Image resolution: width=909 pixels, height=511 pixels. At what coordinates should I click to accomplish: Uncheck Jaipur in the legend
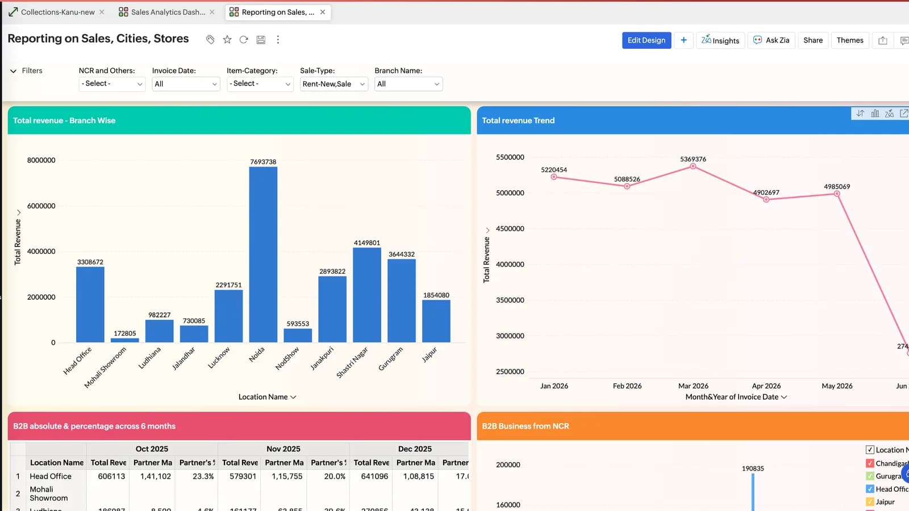(x=870, y=501)
